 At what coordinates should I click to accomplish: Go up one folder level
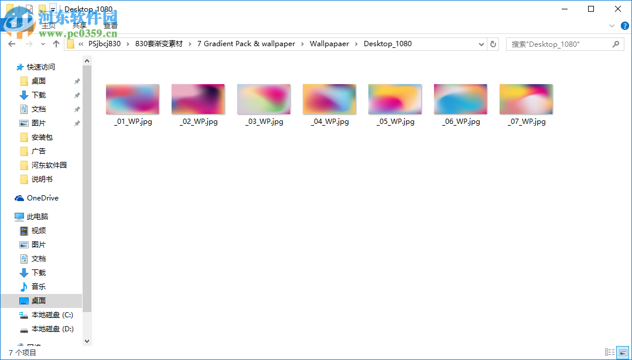(56, 44)
